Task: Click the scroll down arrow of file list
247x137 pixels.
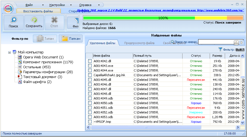Action: pos(242,122)
